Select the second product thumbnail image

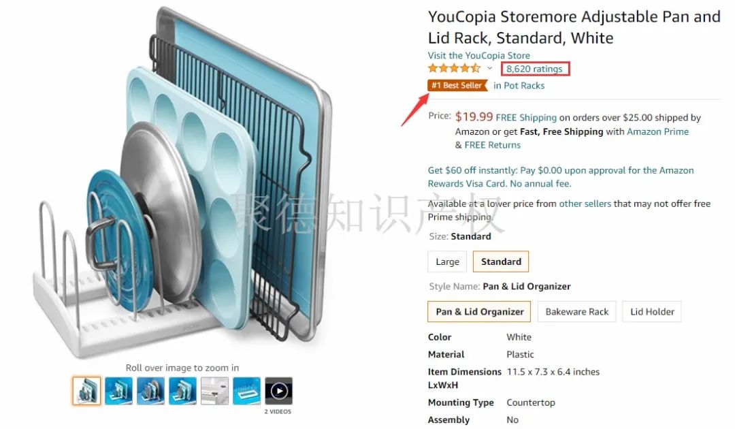(118, 391)
